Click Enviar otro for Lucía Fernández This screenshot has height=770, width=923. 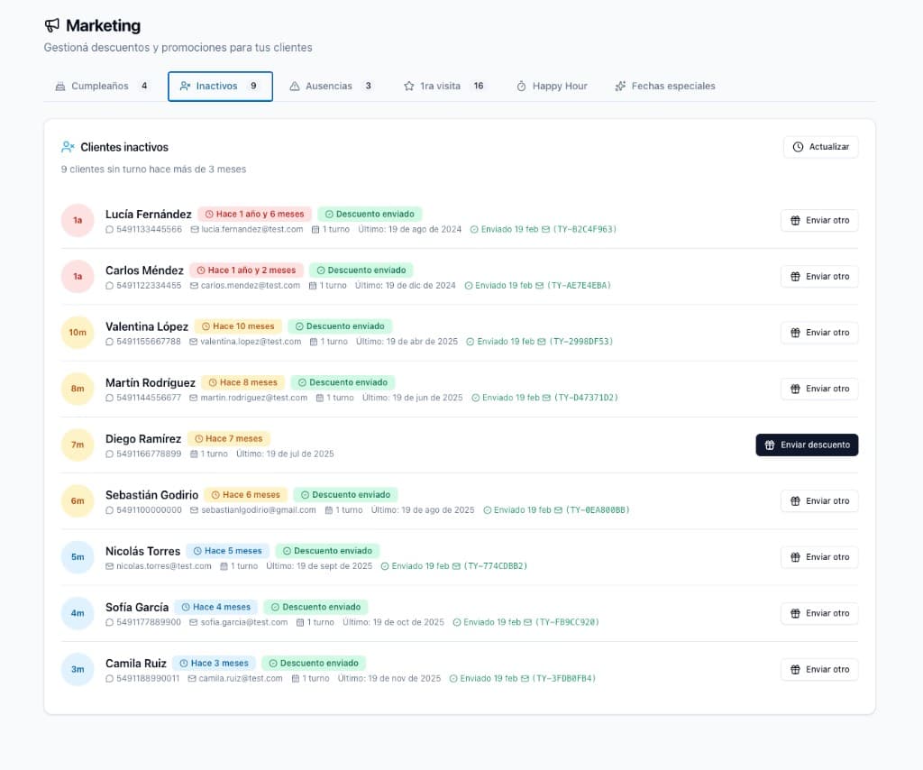819,220
